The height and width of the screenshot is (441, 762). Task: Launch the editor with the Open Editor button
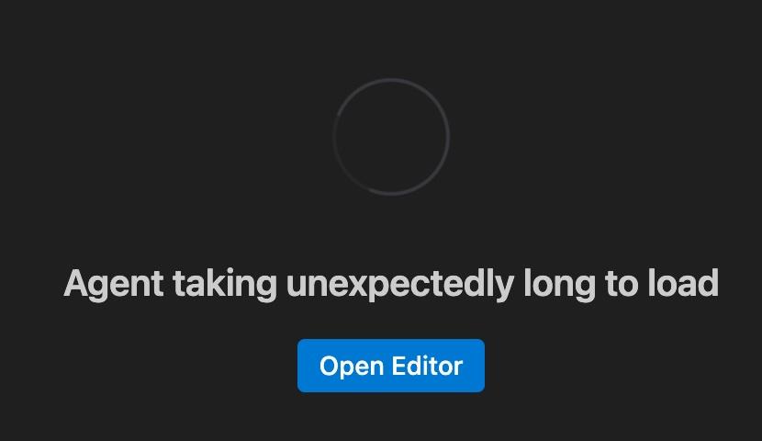pyautogui.click(x=391, y=366)
